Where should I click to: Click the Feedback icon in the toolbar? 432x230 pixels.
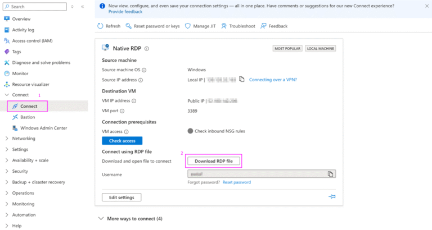(263, 26)
